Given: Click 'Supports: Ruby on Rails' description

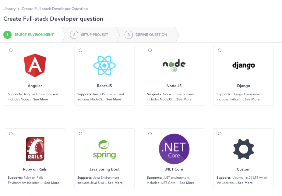Looking at the screenshot, I should coord(25,178).
